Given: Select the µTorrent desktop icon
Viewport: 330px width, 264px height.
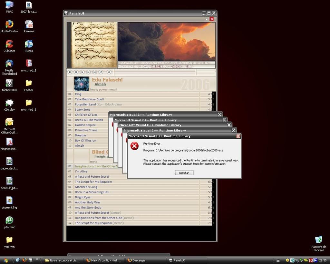Looking at the screenshot, I should (9, 222).
